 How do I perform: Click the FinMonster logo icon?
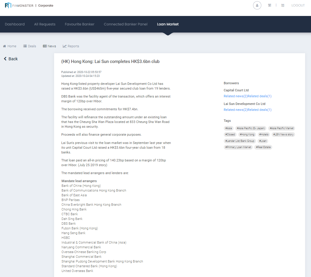[8, 5]
